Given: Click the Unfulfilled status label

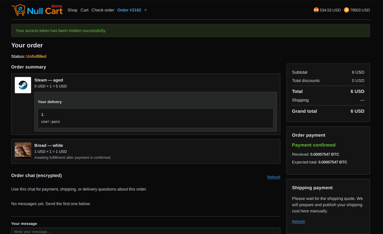Looking at the screenshot, I should click(x=36, y=56).
